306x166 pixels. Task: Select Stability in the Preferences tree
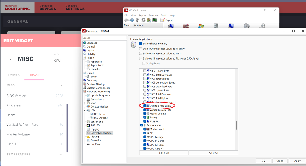tap(91, 54)
